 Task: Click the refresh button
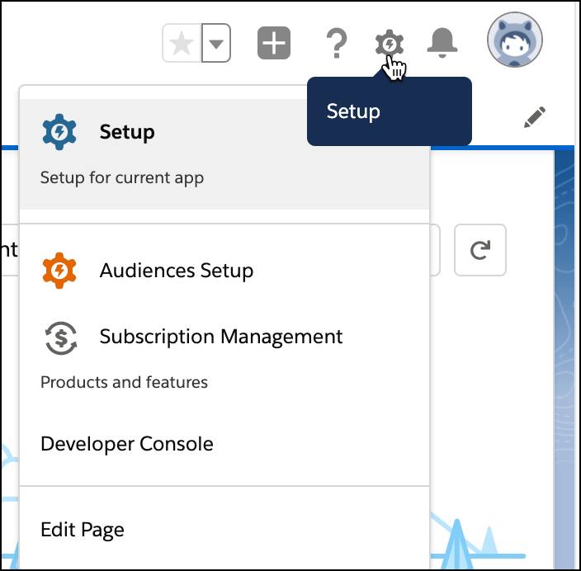480,250
